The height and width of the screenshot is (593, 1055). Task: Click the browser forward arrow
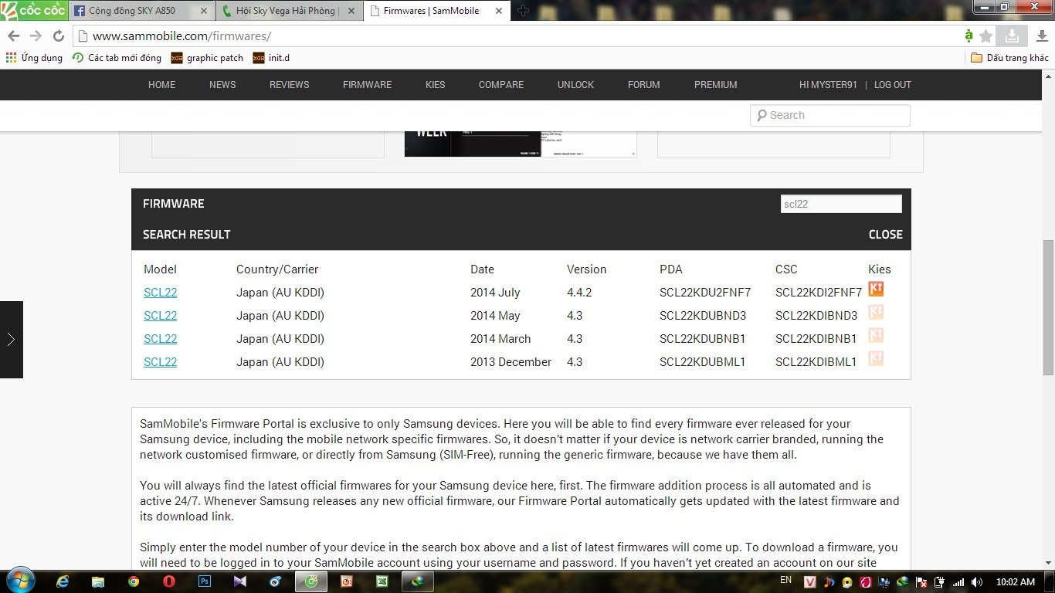[36, 36]
